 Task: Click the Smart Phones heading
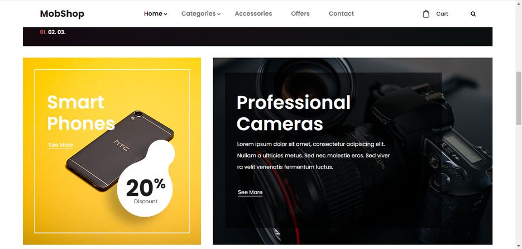[x=81, y=113]
